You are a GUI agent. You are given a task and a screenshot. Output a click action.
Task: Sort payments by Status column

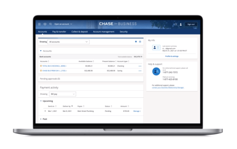coord(108,106)
